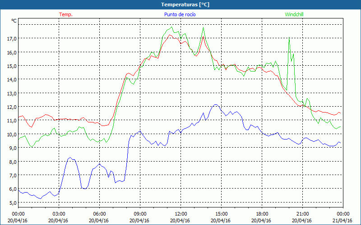361x225 pixels.
Task: Click the 6,0 y-axis value
Action: pos(13,189)
